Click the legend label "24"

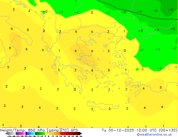[61, 136]
